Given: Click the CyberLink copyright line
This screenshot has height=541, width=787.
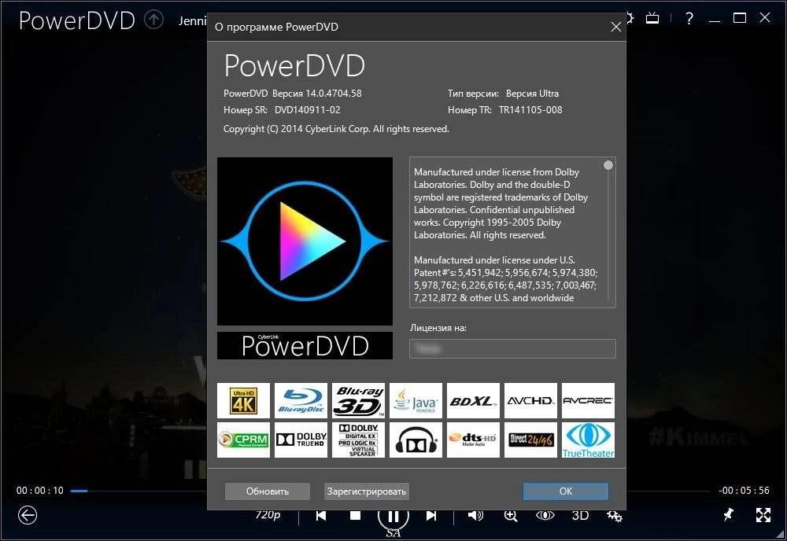Looking at the screenshot, I should (x=336, y=129).
